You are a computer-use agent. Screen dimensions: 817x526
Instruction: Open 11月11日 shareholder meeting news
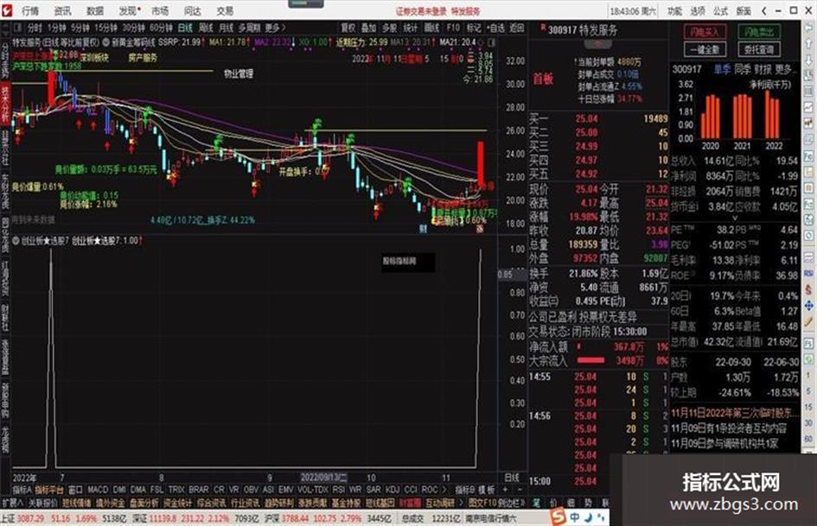(734, 413)
